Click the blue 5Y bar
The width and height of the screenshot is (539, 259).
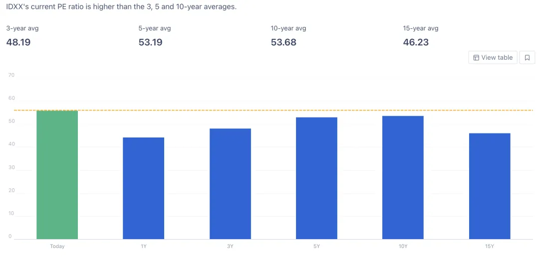pyautogui.click(x=316, y=178)
